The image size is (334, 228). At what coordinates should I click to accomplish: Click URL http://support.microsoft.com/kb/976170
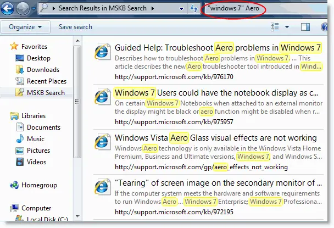tap(174, 77)
